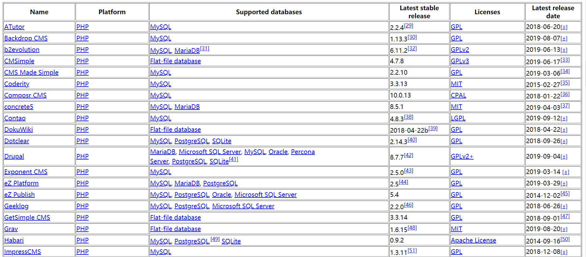Open the Oracle link in Drupal row
This screenshot has width=586, height=257.
pos(278,152)
